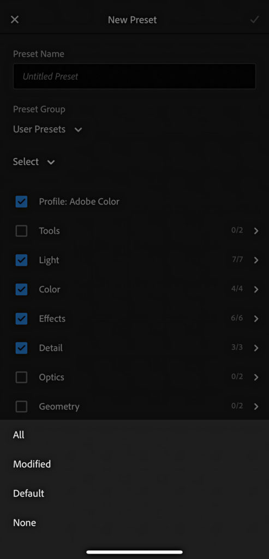Click the Untitled Preset name field
The image size is (269, 559).
[x=134, y=76]
